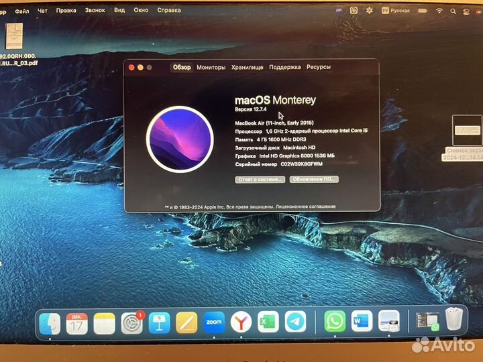Open the recent files stack in Dock
The image size is (483, 362).
coord(427,321)
